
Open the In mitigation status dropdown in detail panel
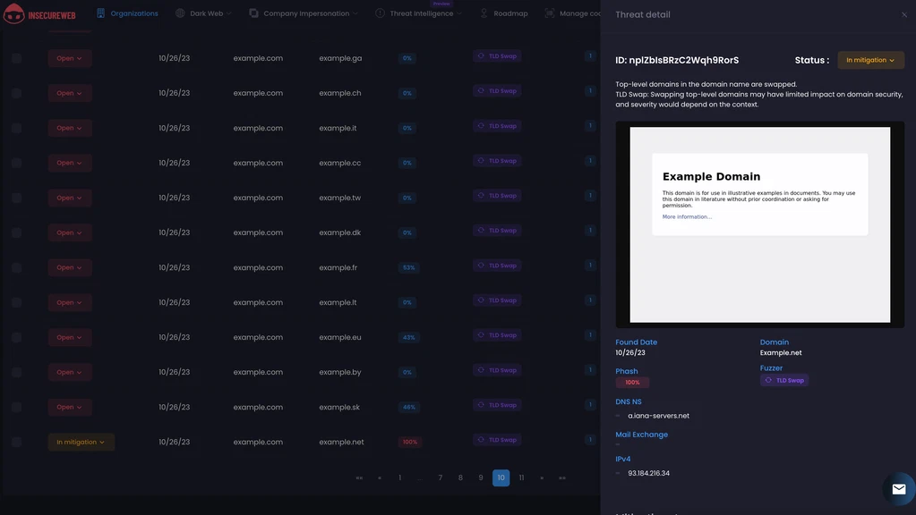point(870,60)
